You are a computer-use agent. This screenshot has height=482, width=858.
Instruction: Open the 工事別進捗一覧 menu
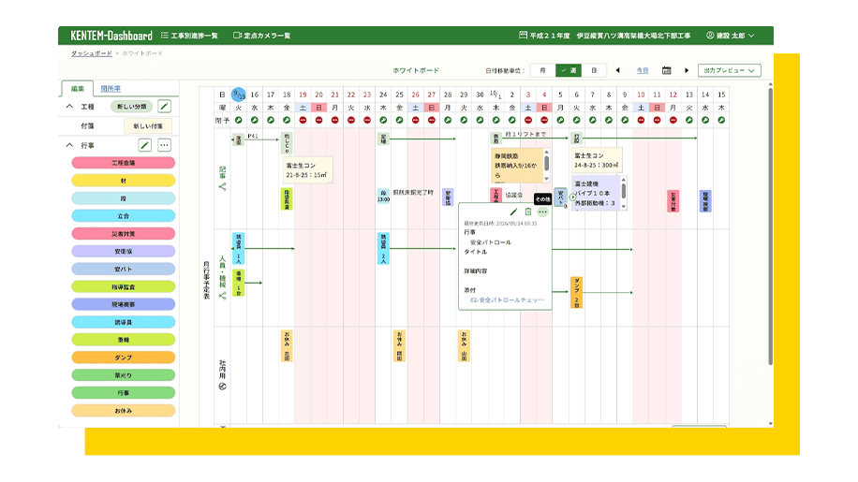point(189,36)
